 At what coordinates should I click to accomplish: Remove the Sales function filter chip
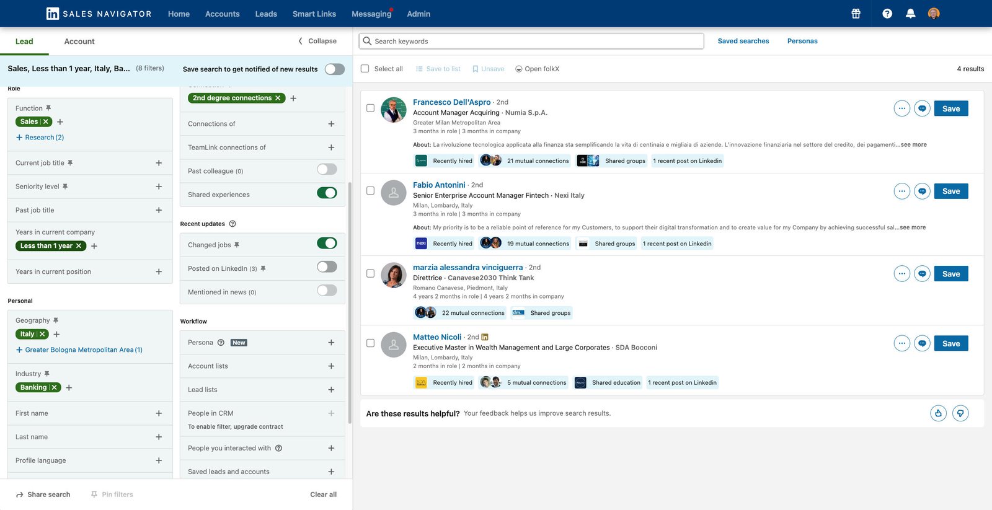46,121
